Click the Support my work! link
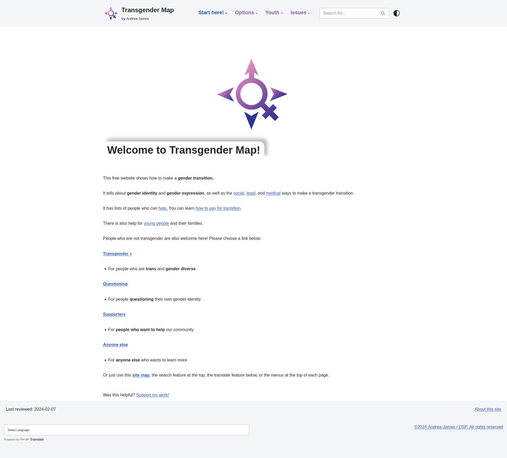Image resolution: width=507 pixels, height=458 pixels. click(x=152, y=395)
